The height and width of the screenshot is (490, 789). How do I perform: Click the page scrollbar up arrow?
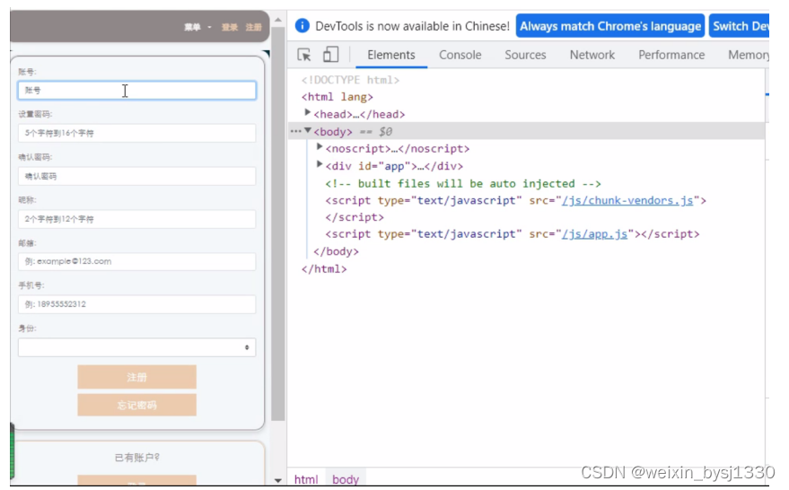(278, 20)
